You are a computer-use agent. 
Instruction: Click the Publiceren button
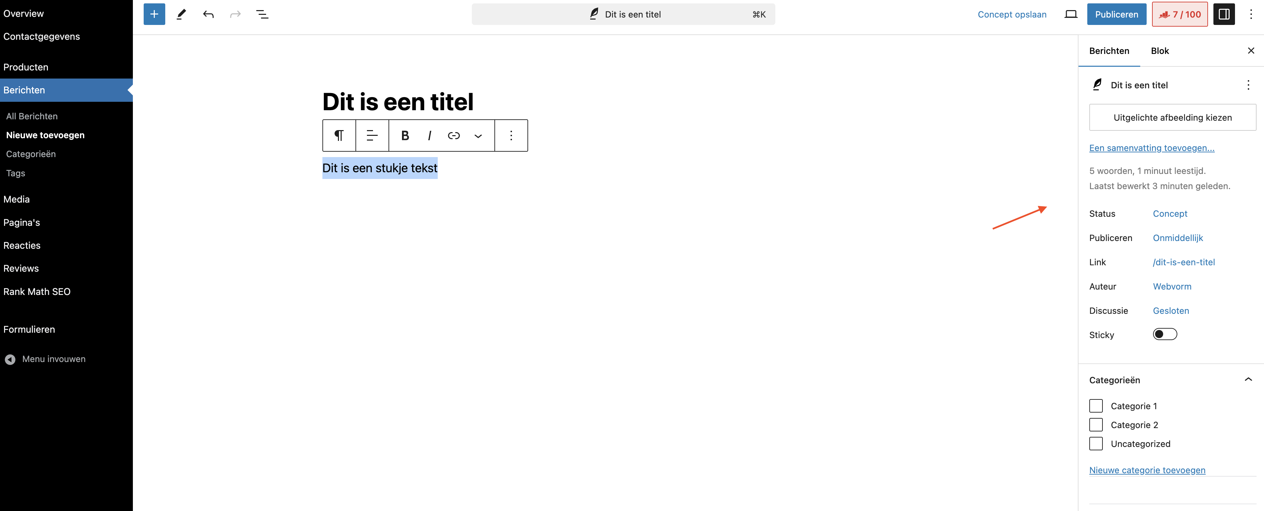click(1116, 14)
